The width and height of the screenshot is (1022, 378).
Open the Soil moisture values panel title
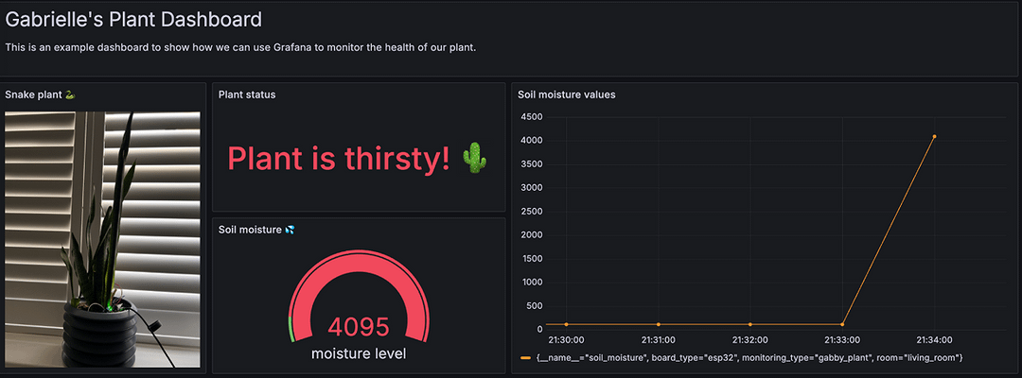tap(566, 94)
